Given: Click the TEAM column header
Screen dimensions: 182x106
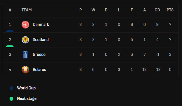Looking at the screenshot, I should click(27, 10).
